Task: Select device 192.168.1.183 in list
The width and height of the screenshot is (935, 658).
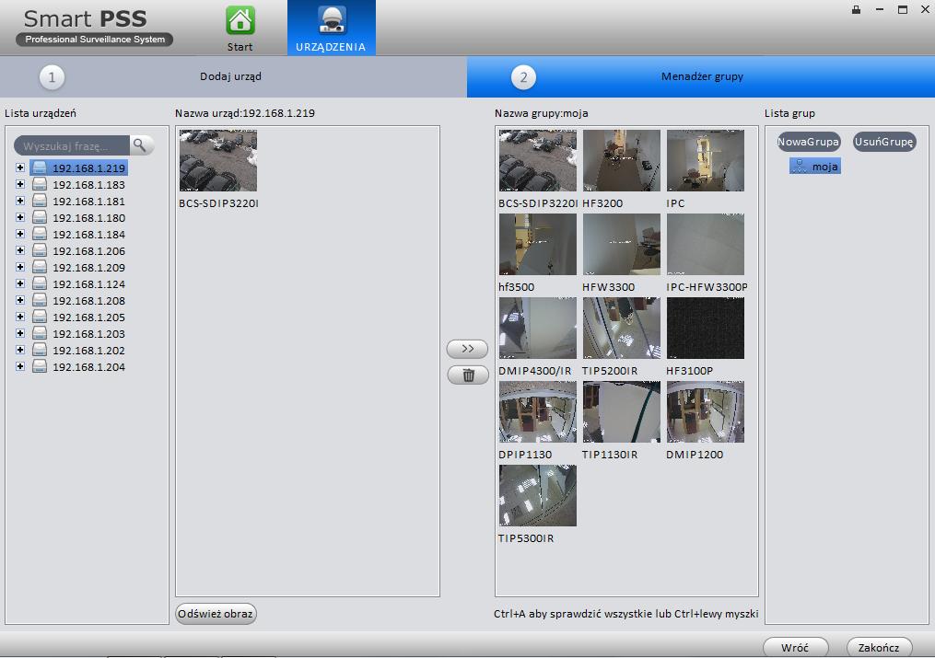Action: (78, 185)
